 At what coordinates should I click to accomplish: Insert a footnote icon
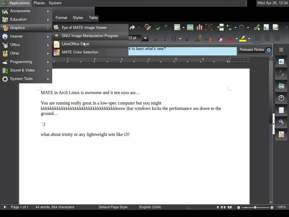266,27
